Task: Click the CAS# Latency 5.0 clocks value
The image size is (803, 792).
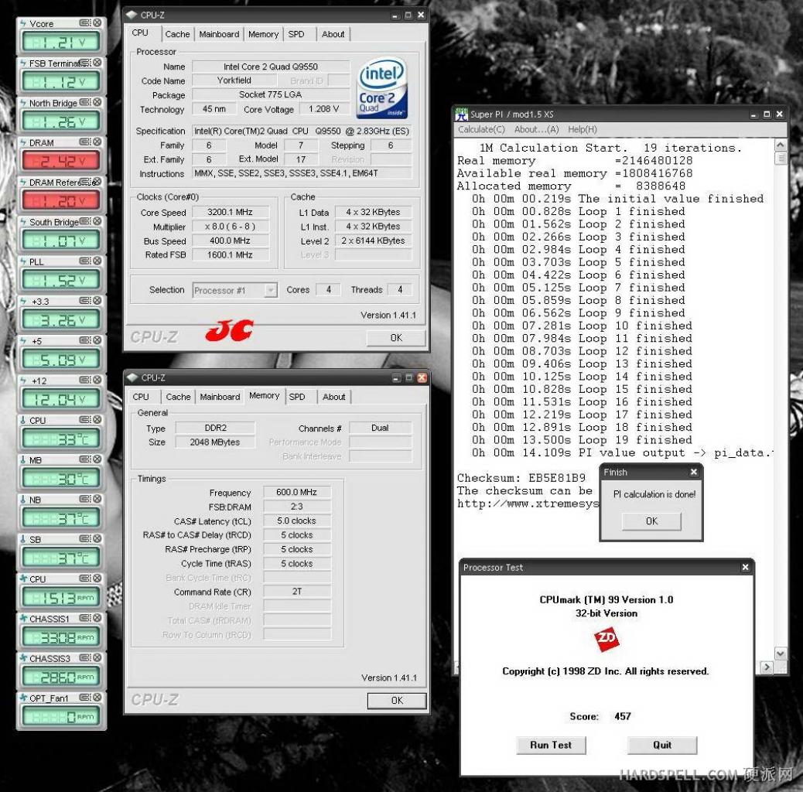Action: tap(296, 521)
